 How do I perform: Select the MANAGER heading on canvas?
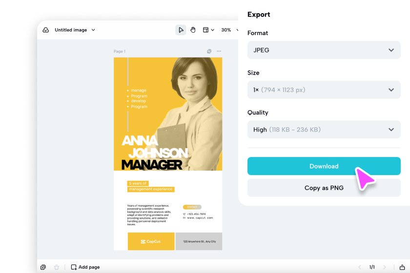click(x=152, y=165)
